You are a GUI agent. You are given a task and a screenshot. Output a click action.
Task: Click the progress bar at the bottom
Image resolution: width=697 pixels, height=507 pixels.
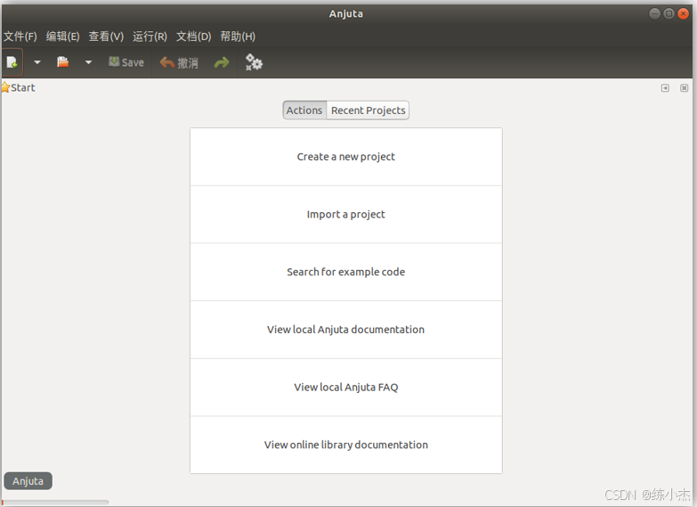(x=55, y=503)
